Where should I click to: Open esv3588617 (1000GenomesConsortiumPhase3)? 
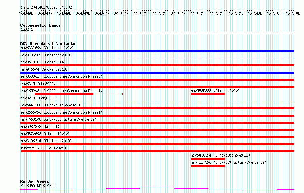pos(61,76)
